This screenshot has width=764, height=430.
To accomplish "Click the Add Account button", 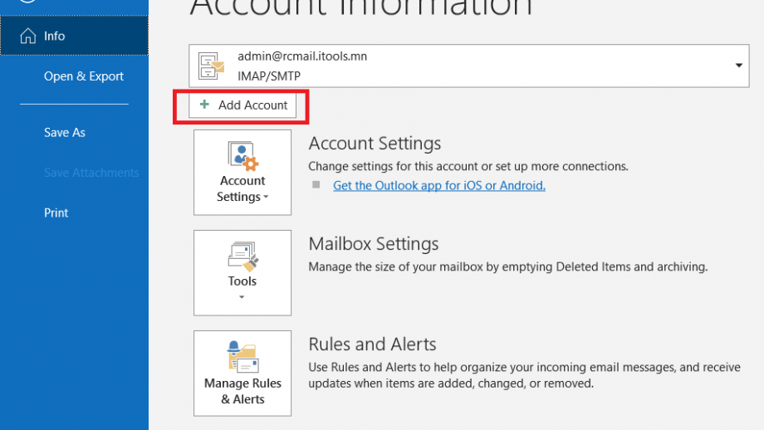I will [x=242, y=105].
